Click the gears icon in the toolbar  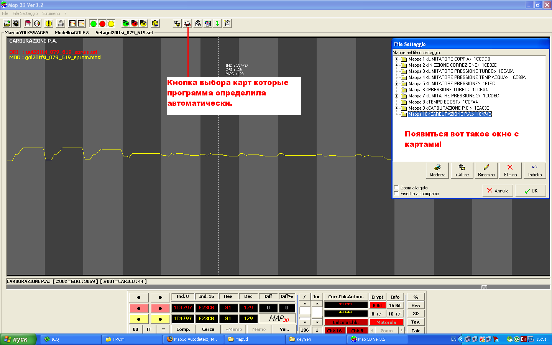pos(177,24)
